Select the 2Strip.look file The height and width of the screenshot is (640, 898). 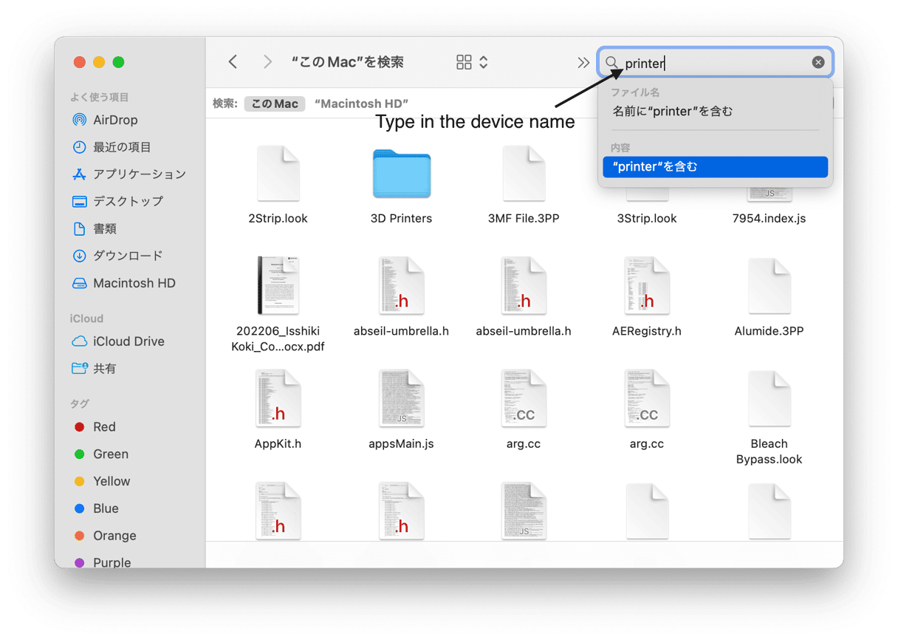point(278,185)
